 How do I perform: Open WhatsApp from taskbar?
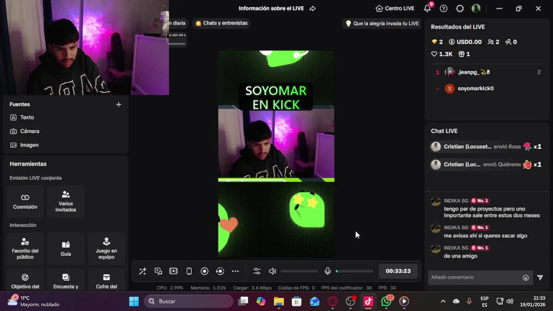[386, 301]
